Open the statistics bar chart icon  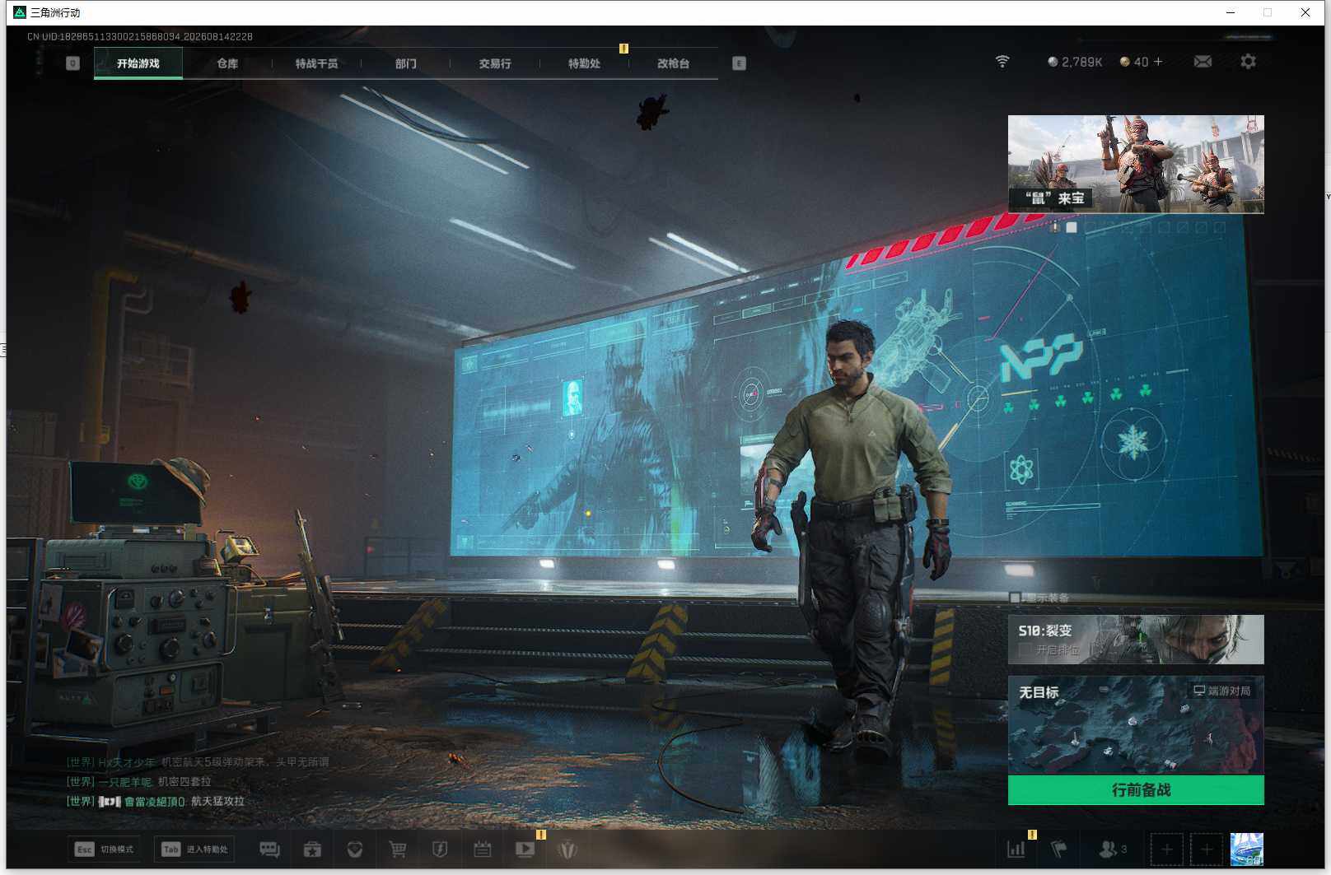tap(1016, 849)
